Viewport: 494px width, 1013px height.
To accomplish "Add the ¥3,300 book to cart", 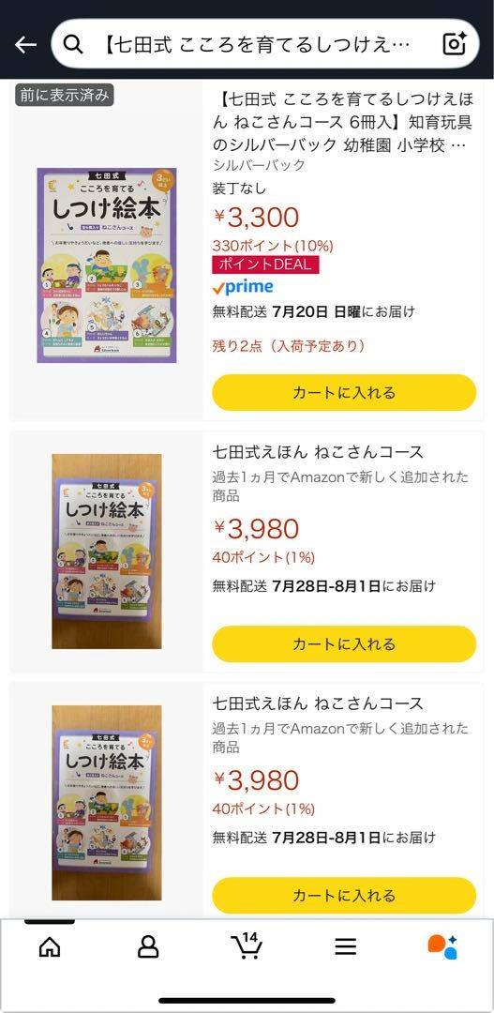I will pos(344,393).
